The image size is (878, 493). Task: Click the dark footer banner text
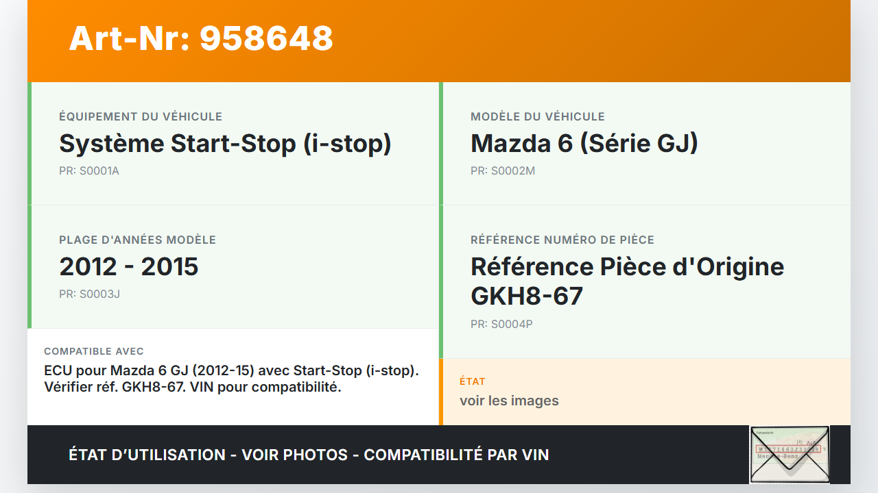coord(309,455)
